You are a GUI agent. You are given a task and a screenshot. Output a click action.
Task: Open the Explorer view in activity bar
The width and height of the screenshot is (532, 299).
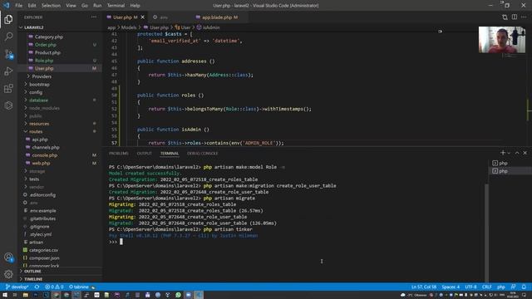pyautogui.click(x=8, y=19)
